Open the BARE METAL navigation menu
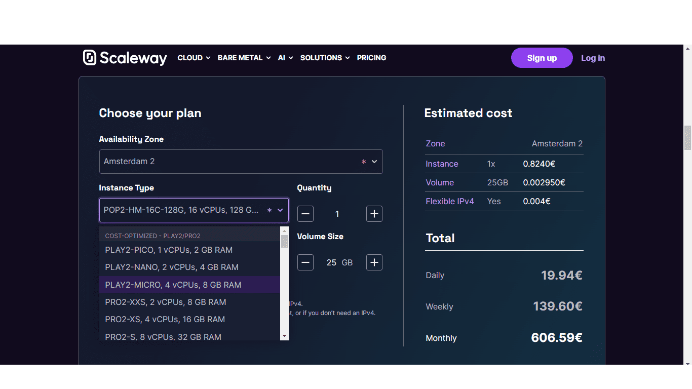Viewport: 692px width, 389px height. [x=244, y=58]
